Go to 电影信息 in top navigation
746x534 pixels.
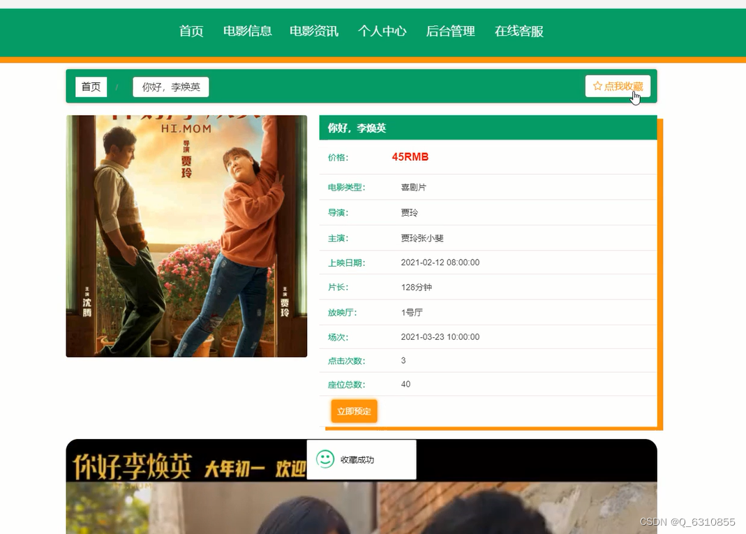[248, 31]
